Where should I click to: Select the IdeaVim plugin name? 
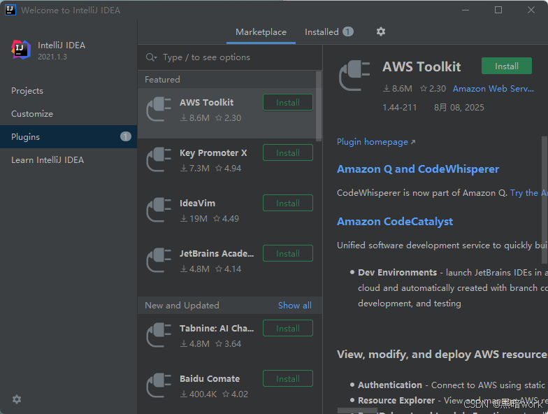[x=197, y=203]
